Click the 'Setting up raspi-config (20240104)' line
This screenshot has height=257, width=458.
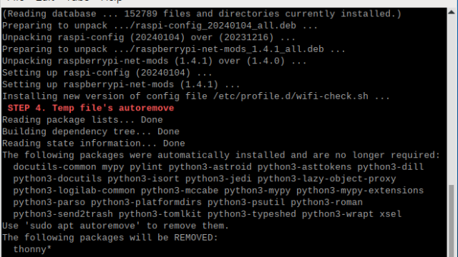click(107, 73)
